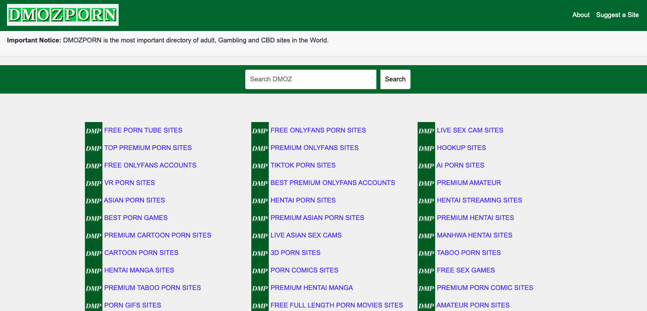Select the FREE FULL LENGTH PORN MOVIES SITES link
The height and width of the screenshot is (311, 647).
point(337,305)
